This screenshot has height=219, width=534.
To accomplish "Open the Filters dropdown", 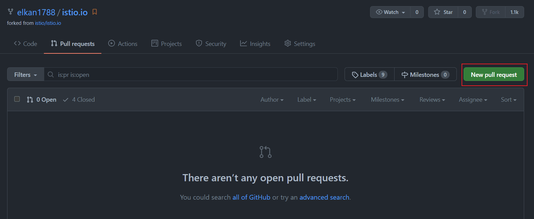I will tap(26, 74).
